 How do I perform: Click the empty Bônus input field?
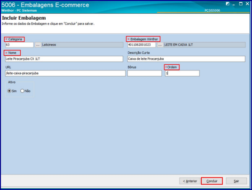[x=145, y=73]
